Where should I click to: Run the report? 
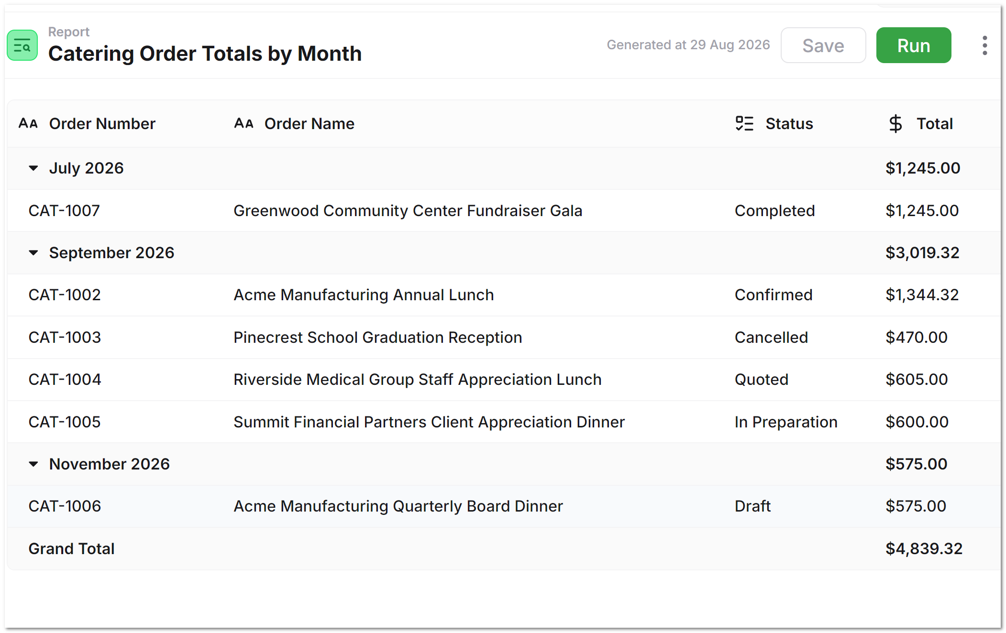point(913,45)
